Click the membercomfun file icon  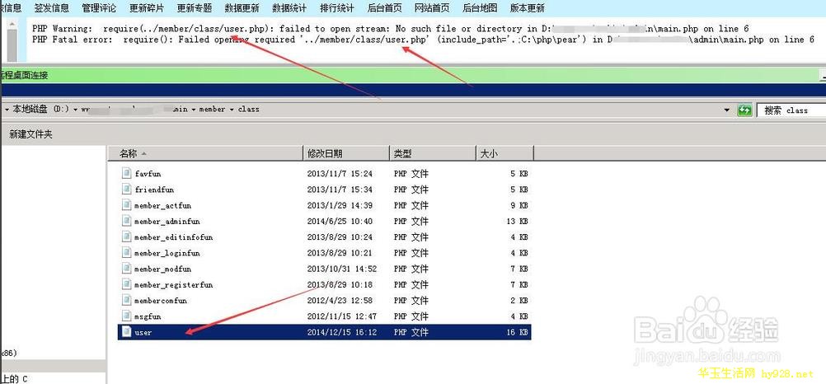(x=126, y=301)
